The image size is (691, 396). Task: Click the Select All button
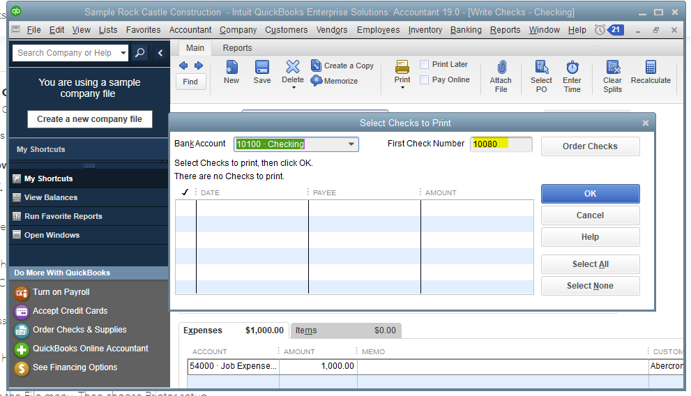[x=590, y=264]
